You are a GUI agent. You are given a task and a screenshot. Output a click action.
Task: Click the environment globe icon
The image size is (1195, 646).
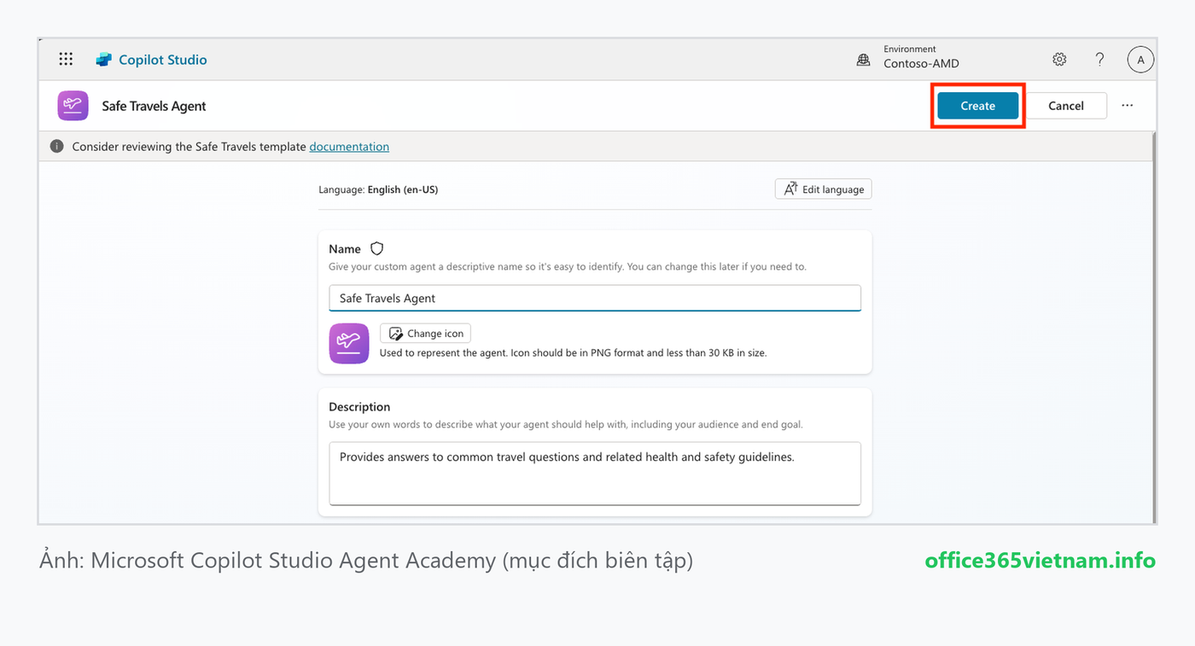point(864,60)
